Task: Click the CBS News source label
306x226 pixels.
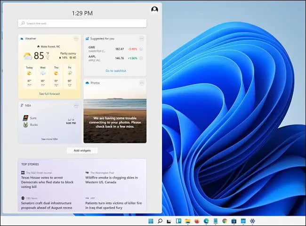Action: click(x=32, y=198)
